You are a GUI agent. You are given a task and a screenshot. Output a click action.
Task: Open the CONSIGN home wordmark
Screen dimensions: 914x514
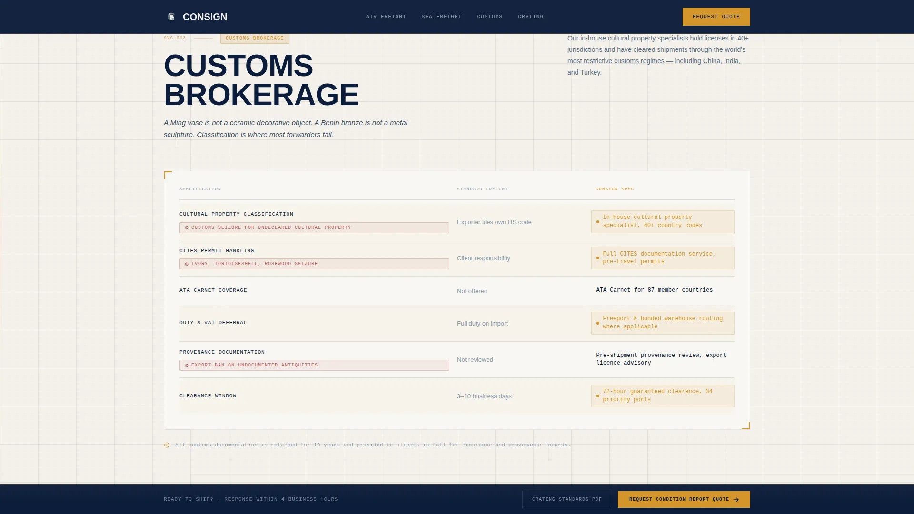pyautogui.click(x=205, y=17)
